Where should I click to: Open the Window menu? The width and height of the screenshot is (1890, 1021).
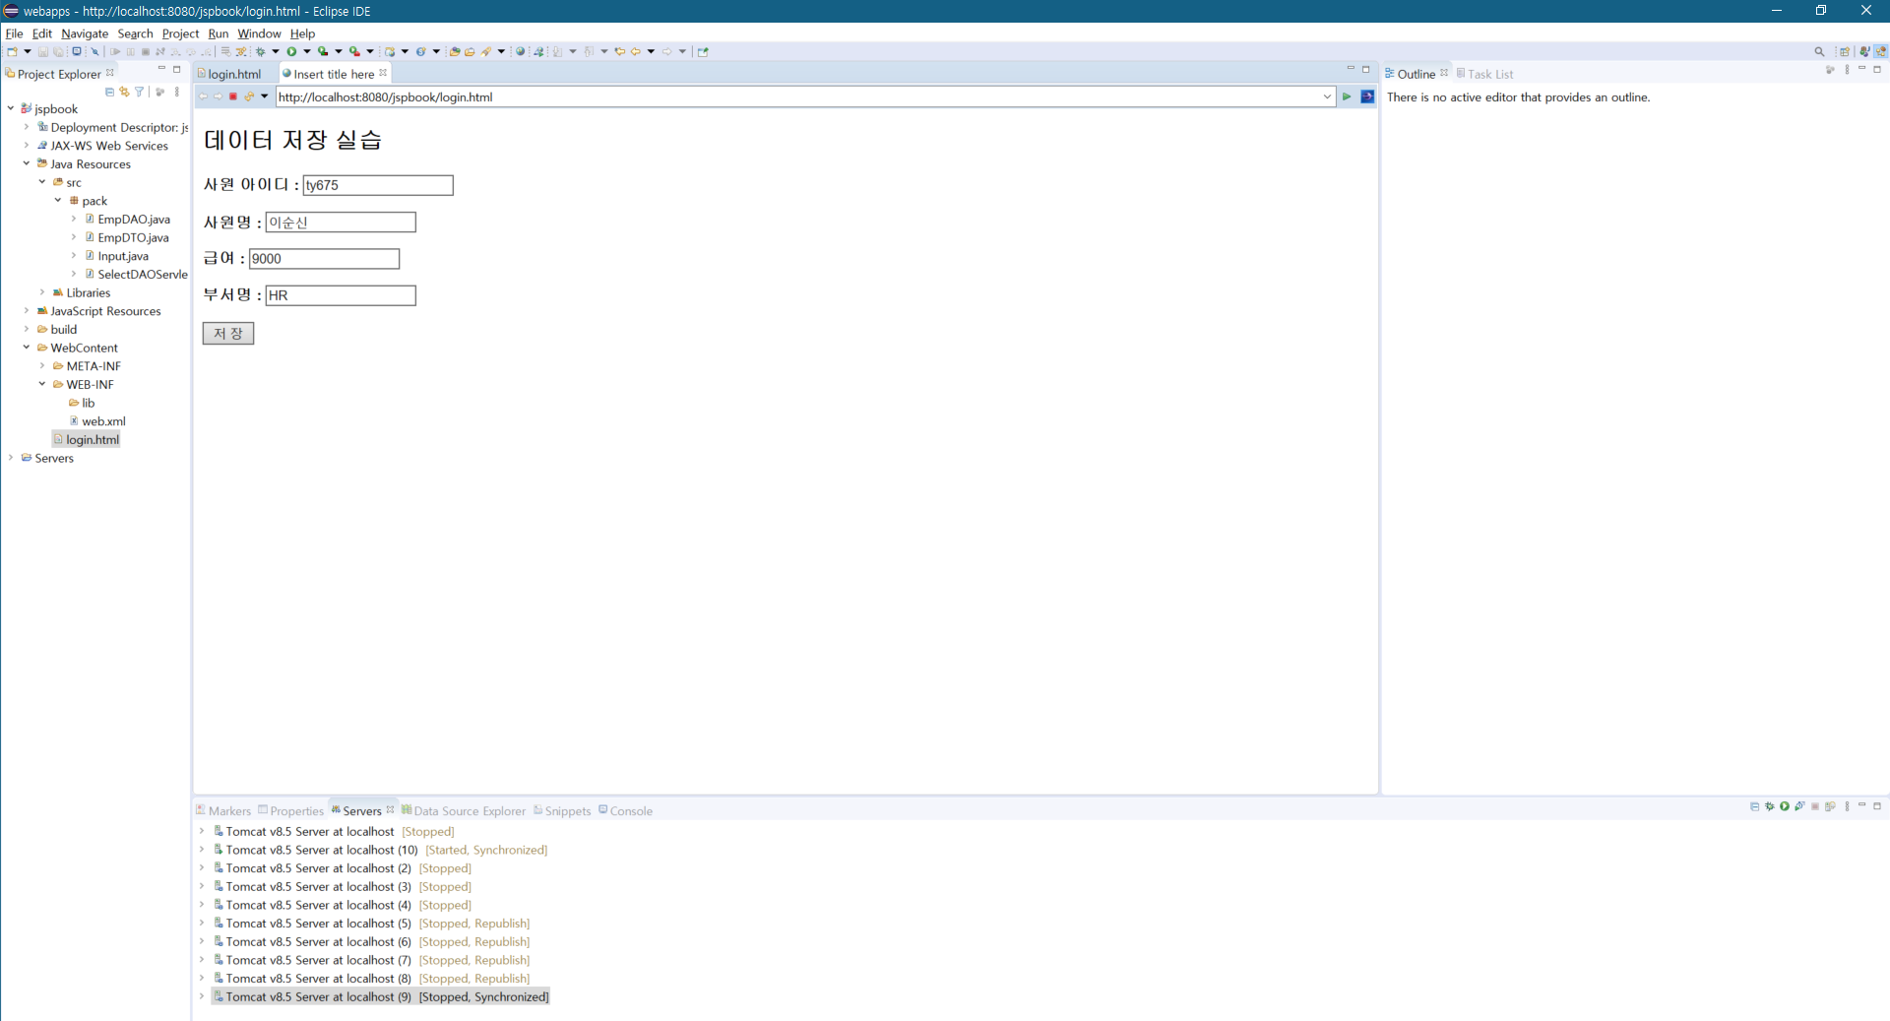coord(259,33)
